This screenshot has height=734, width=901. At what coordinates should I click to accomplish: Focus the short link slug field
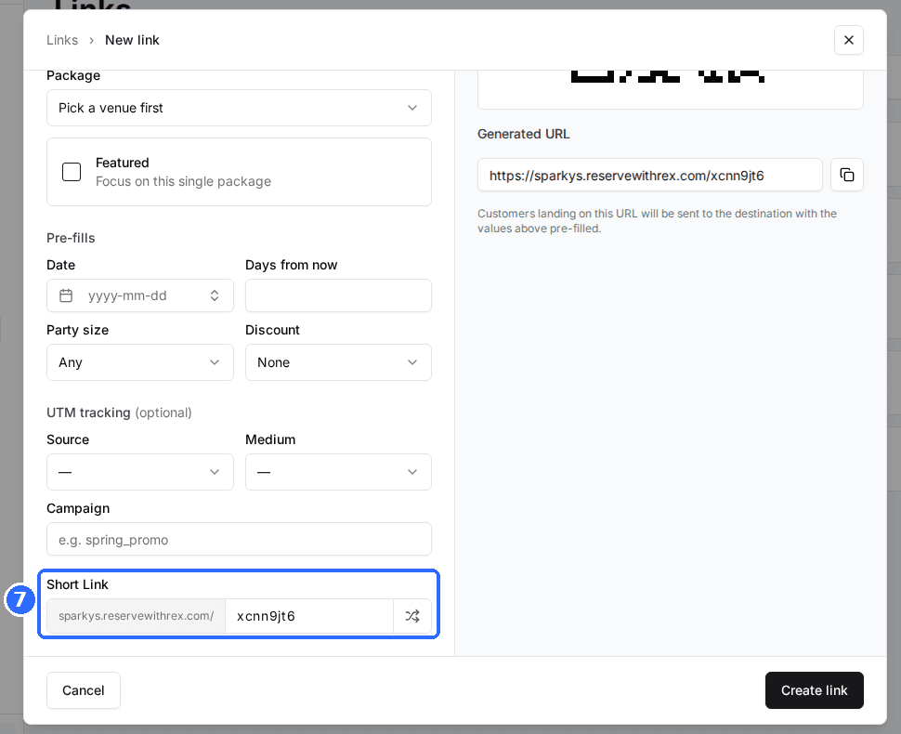click(x=309, y=616)
